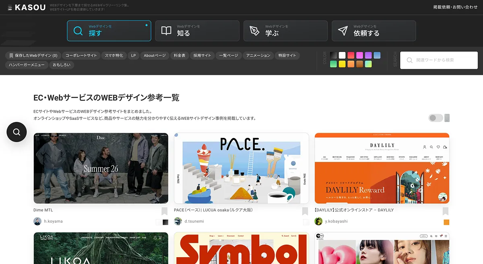Click the book icon in 知る tile
Viewport: 483px width, 264px height.
pos(166,31)
